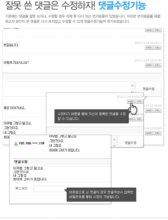
Task: Click the down arrow in popup textarea scrollbar
Action: click(x=114, y=145)
